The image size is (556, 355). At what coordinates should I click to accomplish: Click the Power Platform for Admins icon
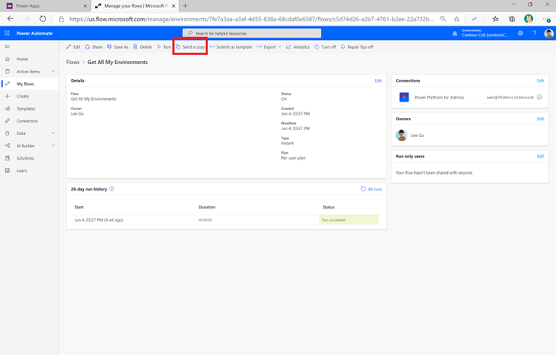point(404,97)
